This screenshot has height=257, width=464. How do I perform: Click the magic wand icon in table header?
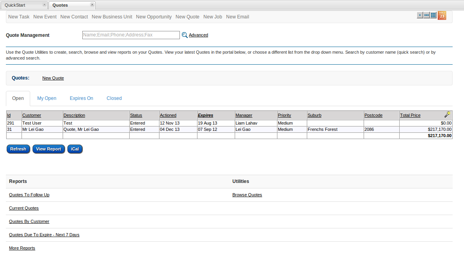[448, 114]
